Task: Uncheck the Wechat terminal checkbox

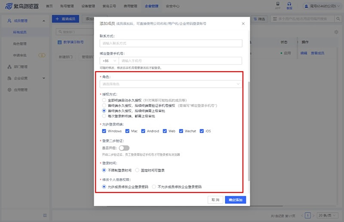Action: pyautogui.click(x=181, y=131)
